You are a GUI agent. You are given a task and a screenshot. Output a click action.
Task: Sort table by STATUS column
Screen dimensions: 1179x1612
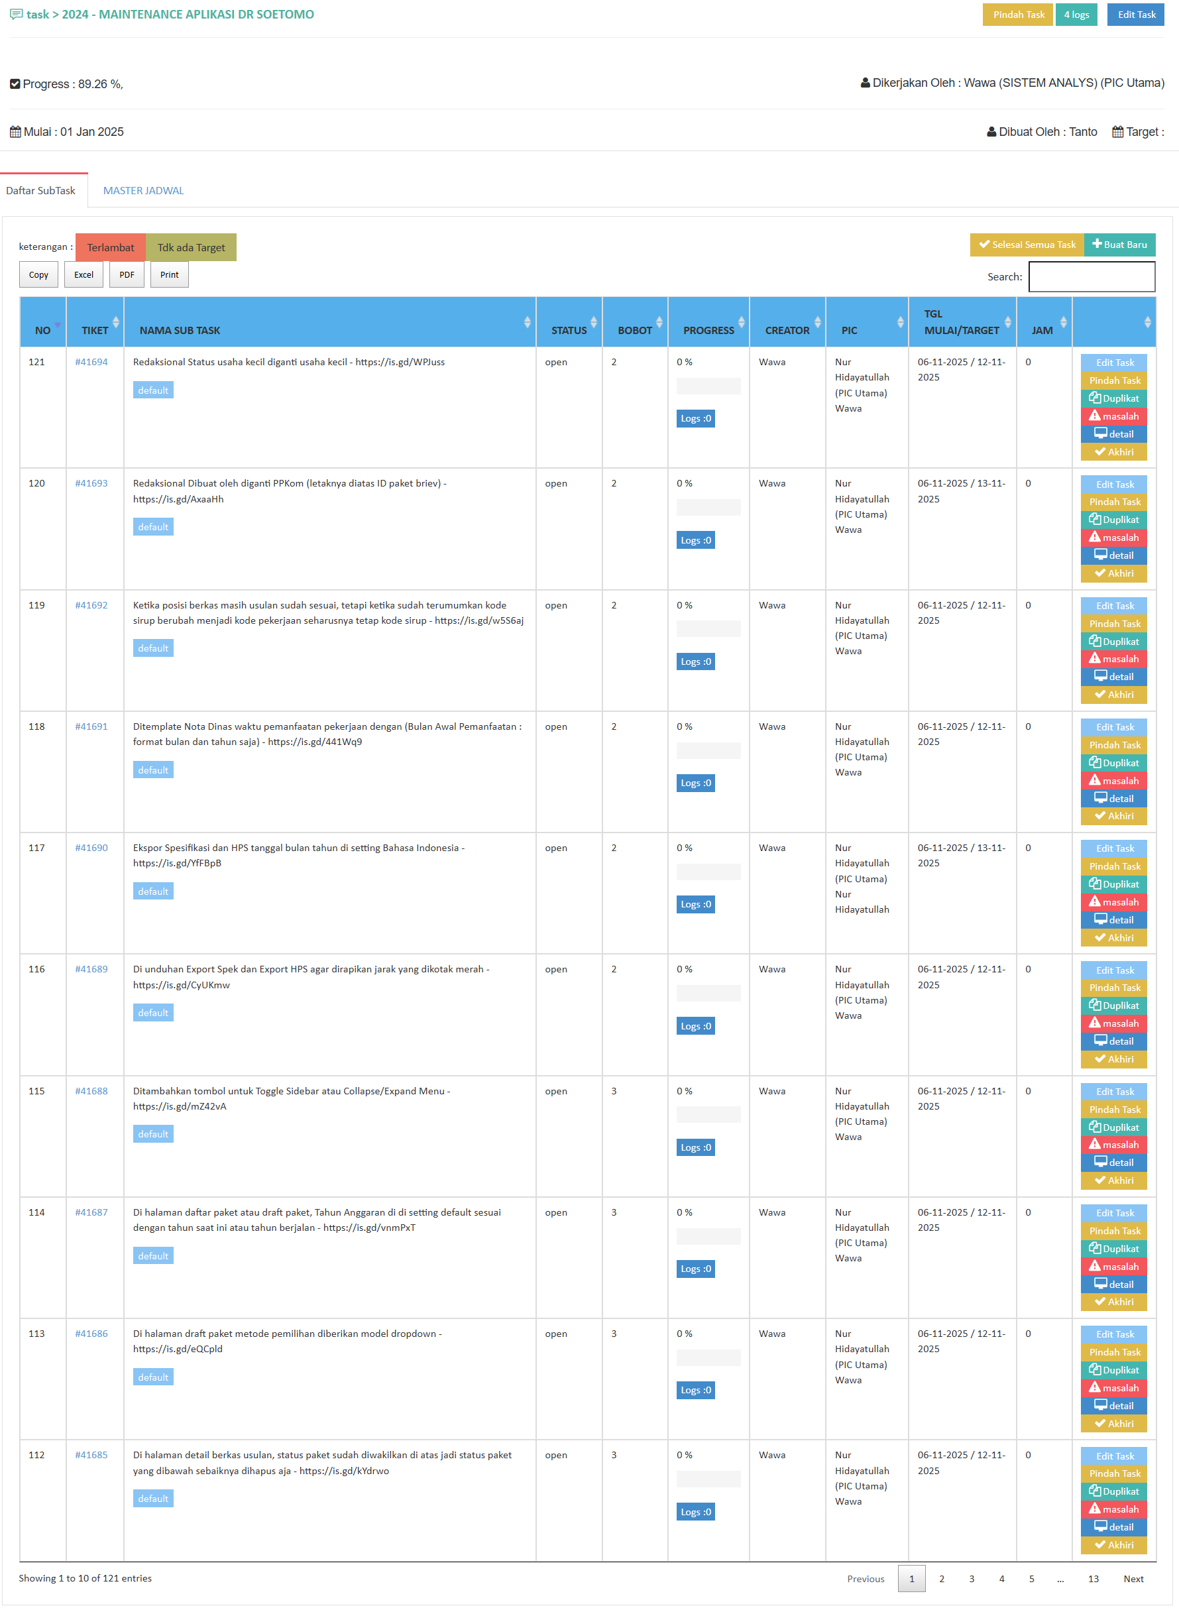[569, 323]
